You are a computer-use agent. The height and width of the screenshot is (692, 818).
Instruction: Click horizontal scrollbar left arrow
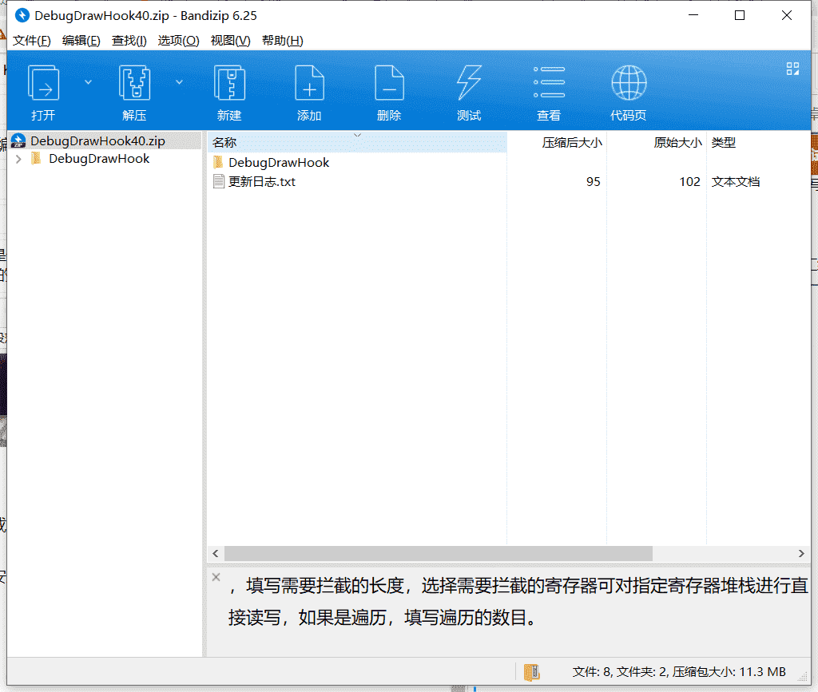pos(216,553)
